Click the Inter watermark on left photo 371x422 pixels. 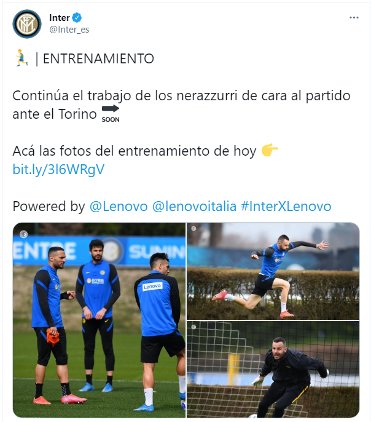coord(23,234)
